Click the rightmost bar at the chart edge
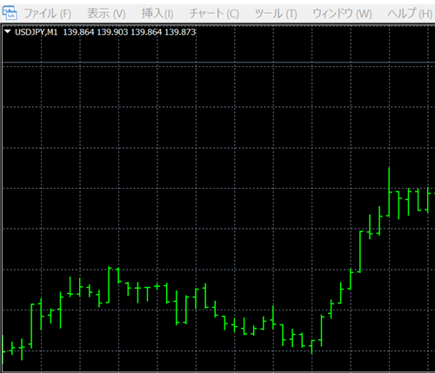This screenshot has width=435, height=373. [428, 200]
